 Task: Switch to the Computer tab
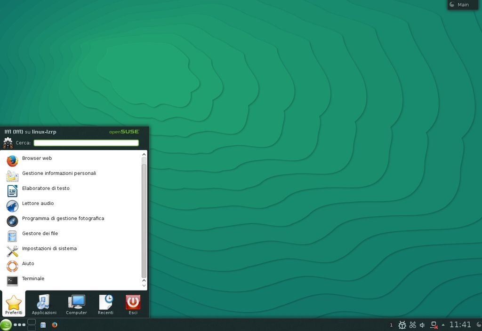coord(76,305)
